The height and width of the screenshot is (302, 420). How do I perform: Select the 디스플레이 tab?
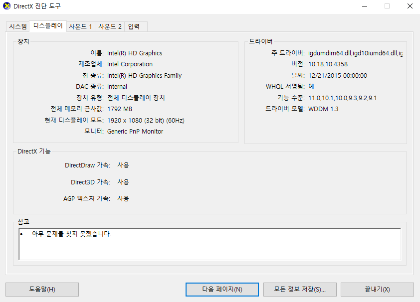[x=47, y=26]
